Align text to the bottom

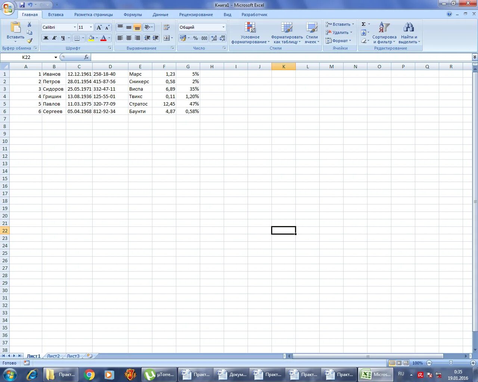coord(137,27)
